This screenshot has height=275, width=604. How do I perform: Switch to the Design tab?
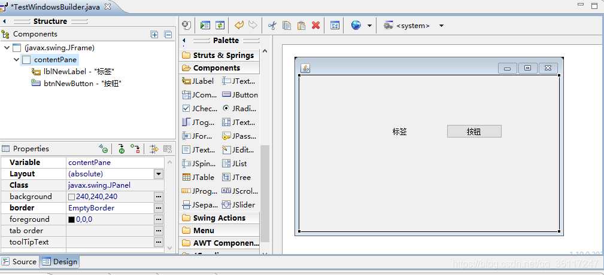coord(60,261)
